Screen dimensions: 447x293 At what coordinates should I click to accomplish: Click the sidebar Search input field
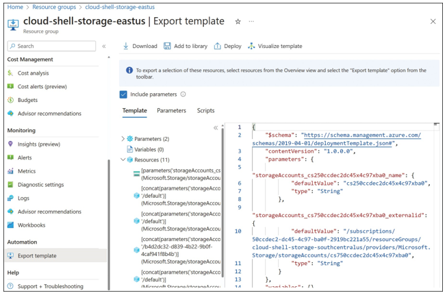pos(51,46)
